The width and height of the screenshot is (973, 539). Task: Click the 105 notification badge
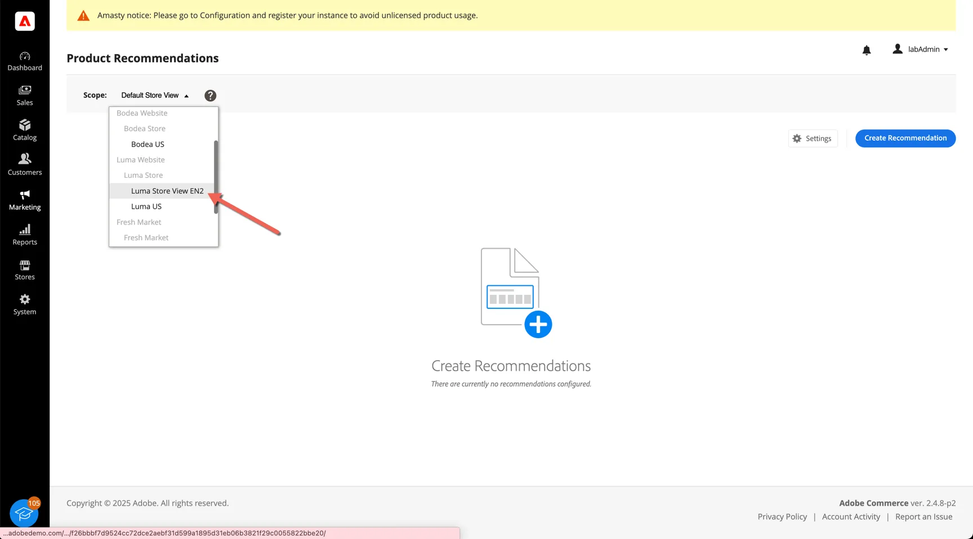tap(34, 503)
